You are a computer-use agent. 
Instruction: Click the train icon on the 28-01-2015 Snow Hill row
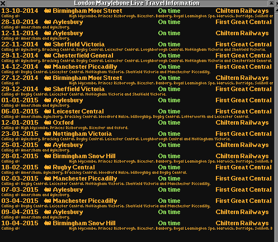pos(48,156)
